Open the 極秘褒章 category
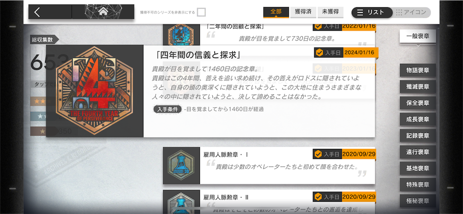The image size is (463, 214). click(418, 201)
